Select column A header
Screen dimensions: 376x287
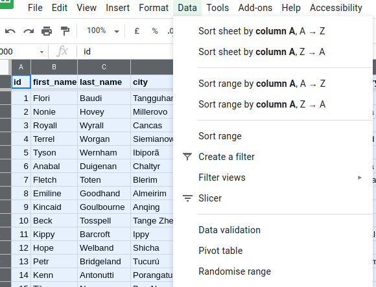tap(21, 67)
